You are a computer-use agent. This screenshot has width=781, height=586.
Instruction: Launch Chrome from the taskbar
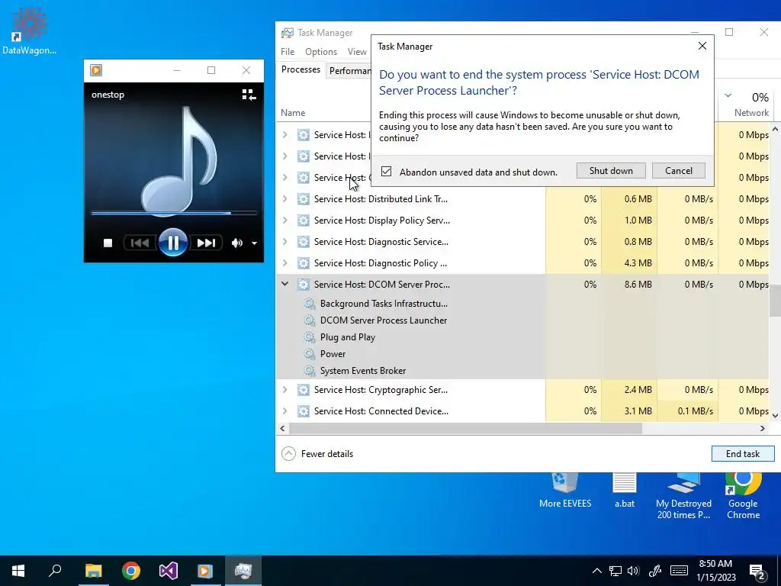click(x=131, y=571)
